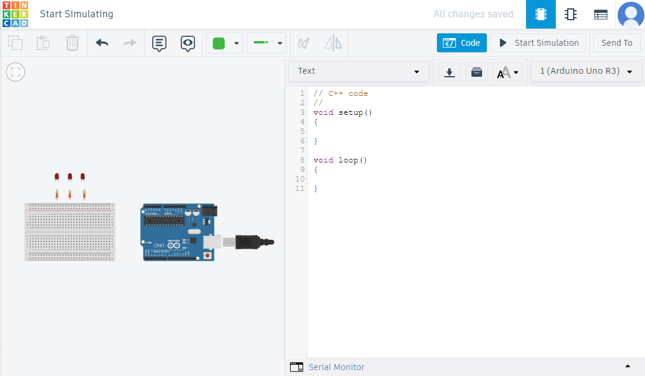
Task: Expand the wire color dropdown arrow
Action: click(279, 42)
